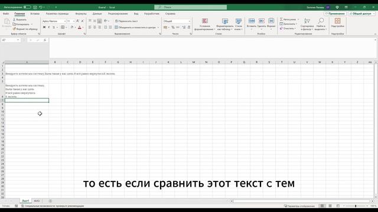Expand the Borders dropdown arrow
Screen dimensions: 378x212
point(66,28)
